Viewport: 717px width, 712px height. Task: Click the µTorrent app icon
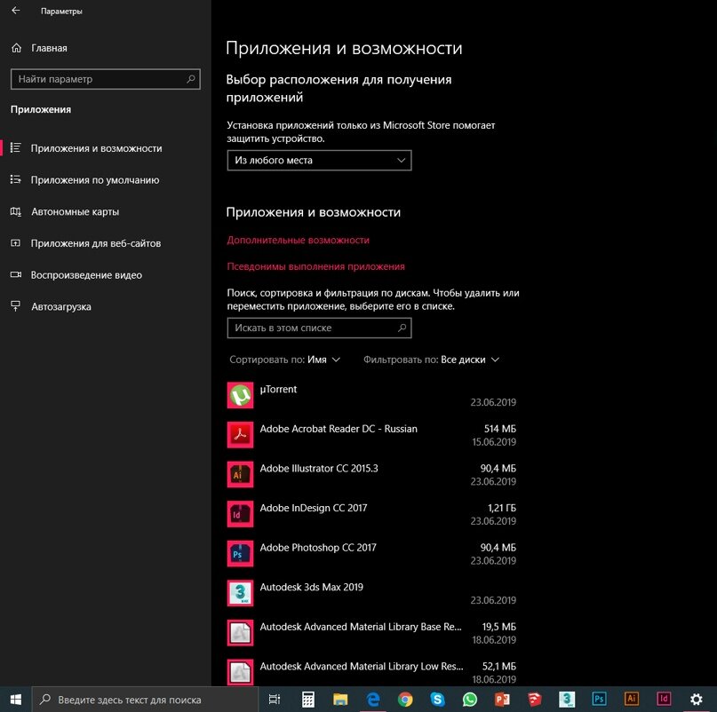coord(240,395)
